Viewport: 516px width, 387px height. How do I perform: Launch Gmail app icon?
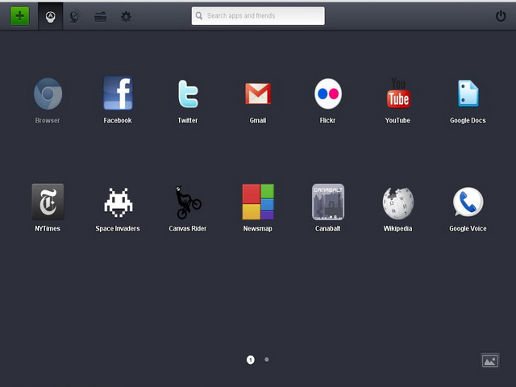tap(258, 94)
